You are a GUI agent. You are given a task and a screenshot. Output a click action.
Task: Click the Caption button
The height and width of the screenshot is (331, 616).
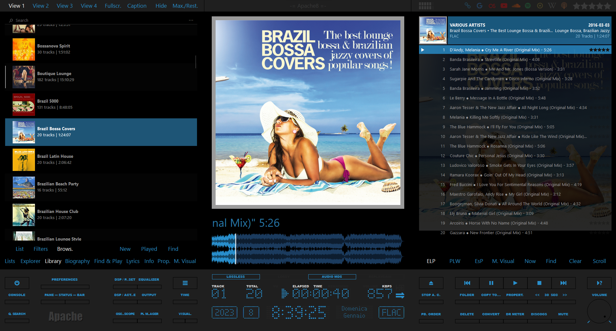tap(137, 6)
